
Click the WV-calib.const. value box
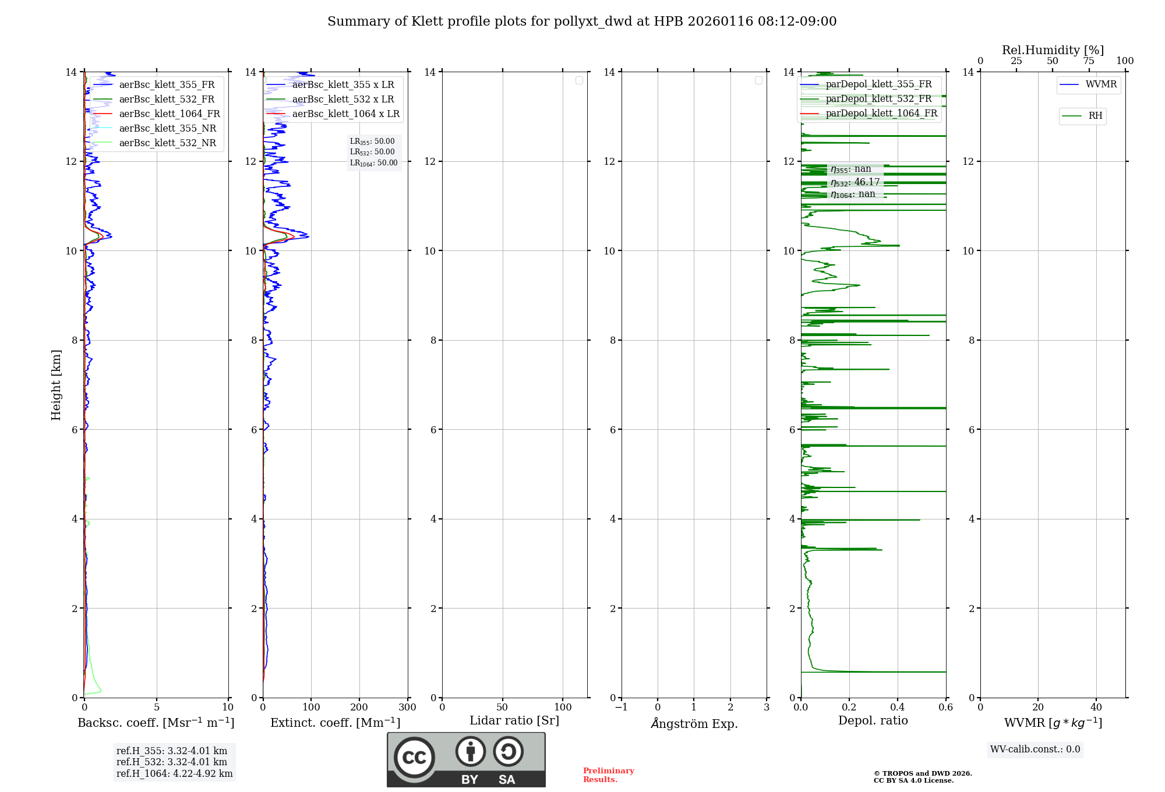click(x=1035, y=749)
